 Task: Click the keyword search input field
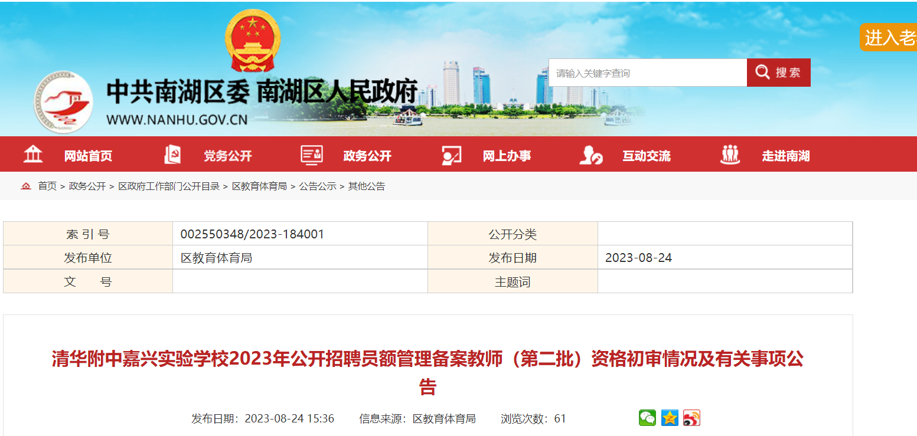click(x=647, y=73)
